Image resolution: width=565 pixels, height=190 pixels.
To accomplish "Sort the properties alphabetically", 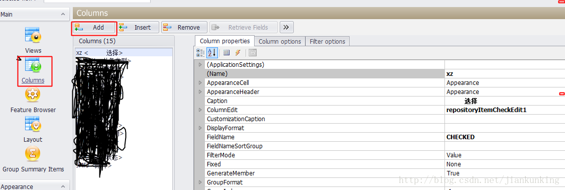I will click(212, 53).
